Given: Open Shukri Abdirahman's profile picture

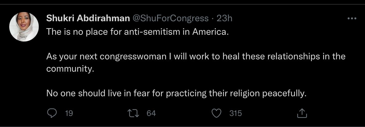Looking at the screenshot, I should (24, 27).
